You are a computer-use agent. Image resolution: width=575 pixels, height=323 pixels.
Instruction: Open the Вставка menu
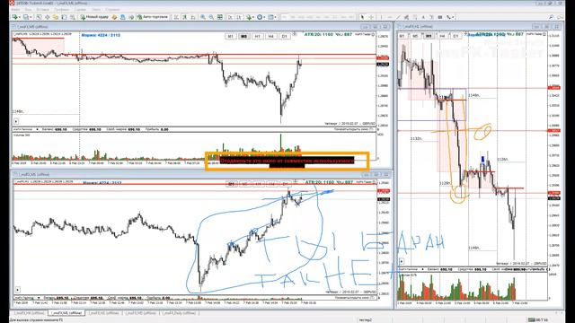coord(42,10)
